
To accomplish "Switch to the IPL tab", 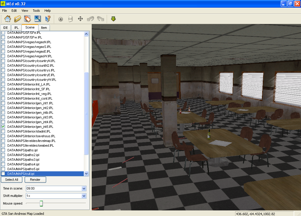I will (x=16, y=28).
